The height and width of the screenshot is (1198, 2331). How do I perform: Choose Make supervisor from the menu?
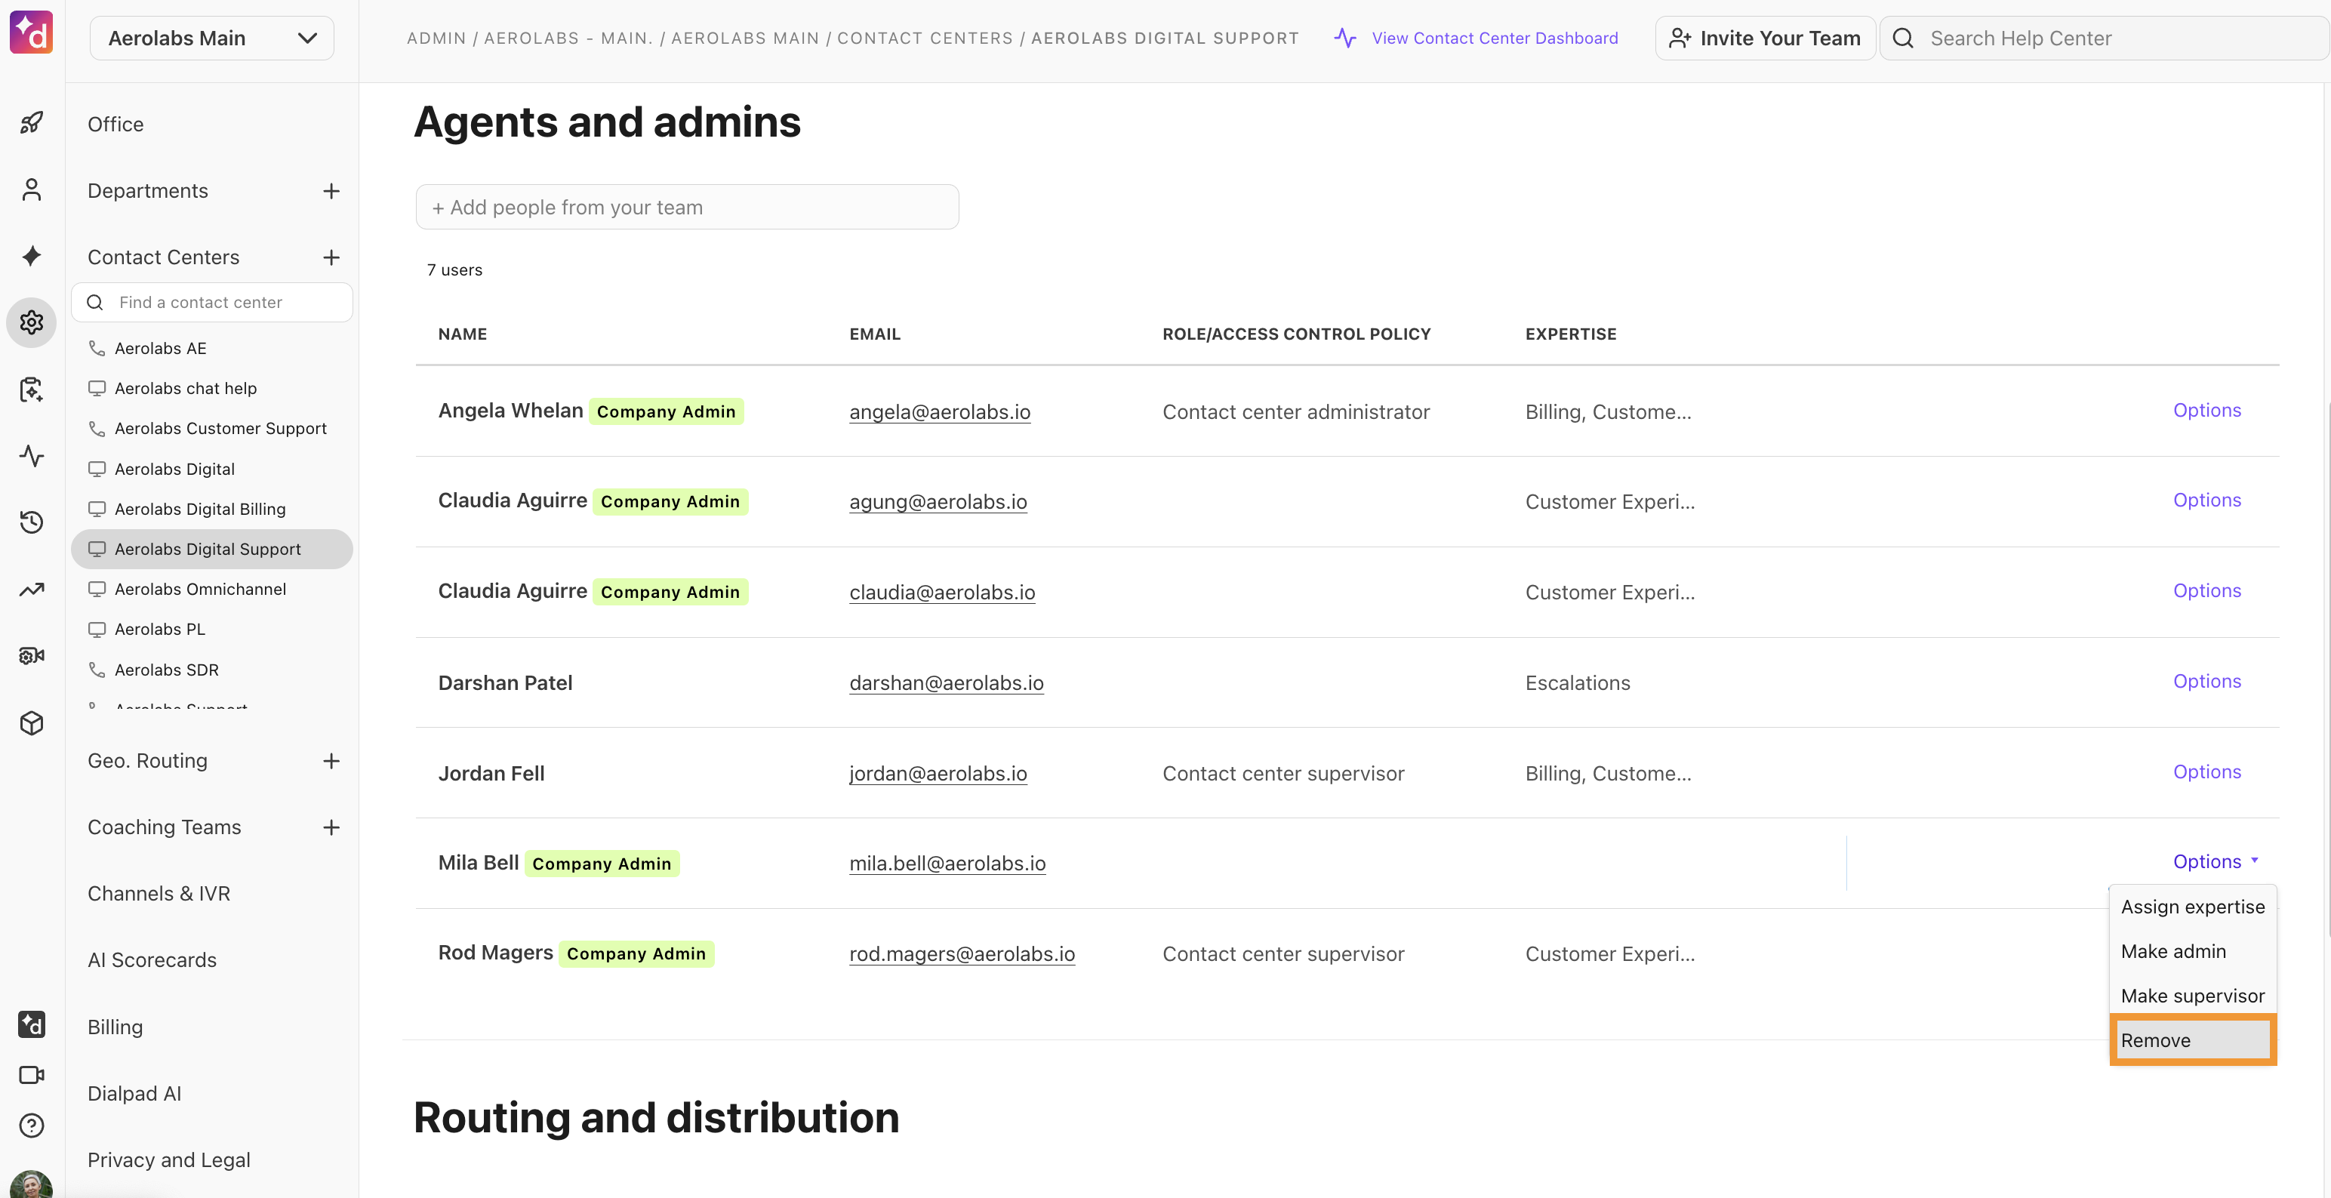[x=2193, y=996]
